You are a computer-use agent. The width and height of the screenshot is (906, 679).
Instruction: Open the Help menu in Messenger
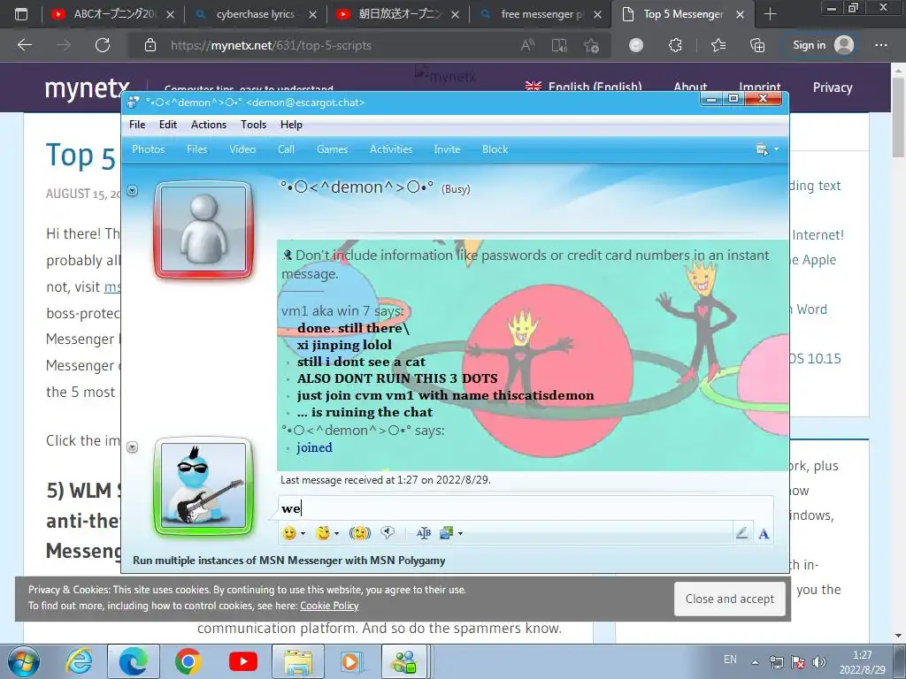tap(291, 125)
